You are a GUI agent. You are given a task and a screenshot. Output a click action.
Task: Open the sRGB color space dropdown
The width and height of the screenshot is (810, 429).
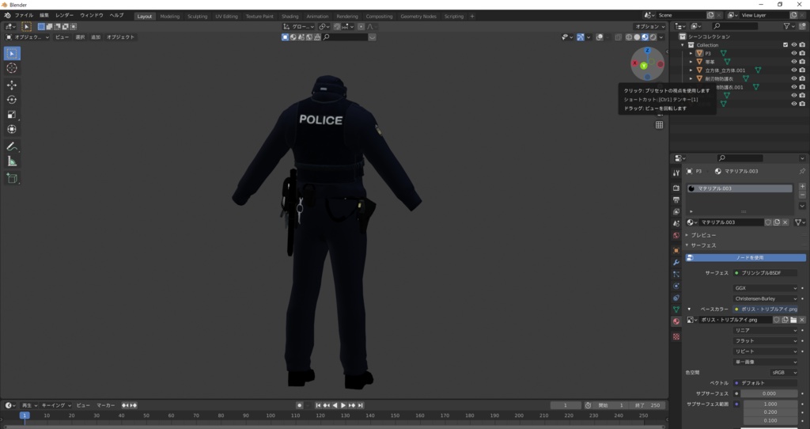tap(784, 372)
